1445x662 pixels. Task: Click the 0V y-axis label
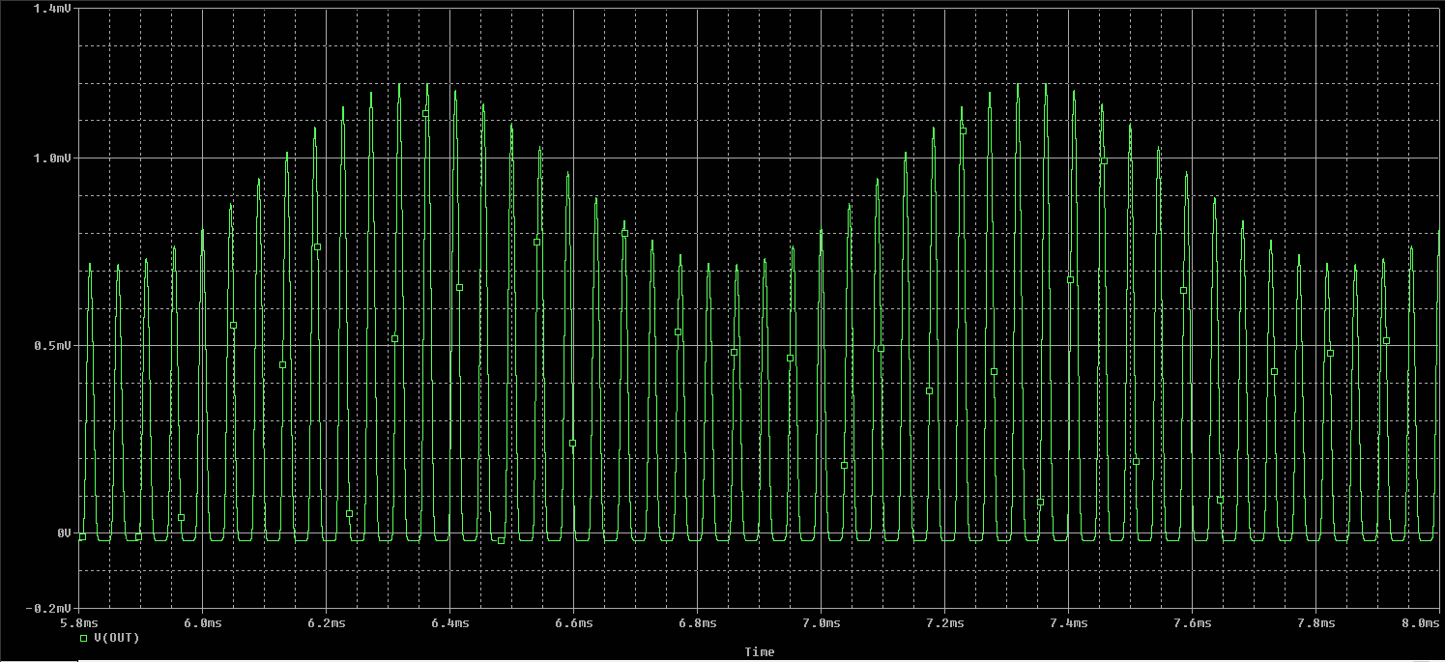[67, 532]
